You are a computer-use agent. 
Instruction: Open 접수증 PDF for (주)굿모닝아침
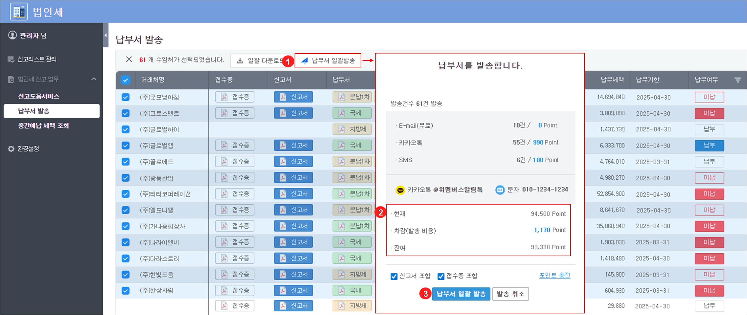234,97
